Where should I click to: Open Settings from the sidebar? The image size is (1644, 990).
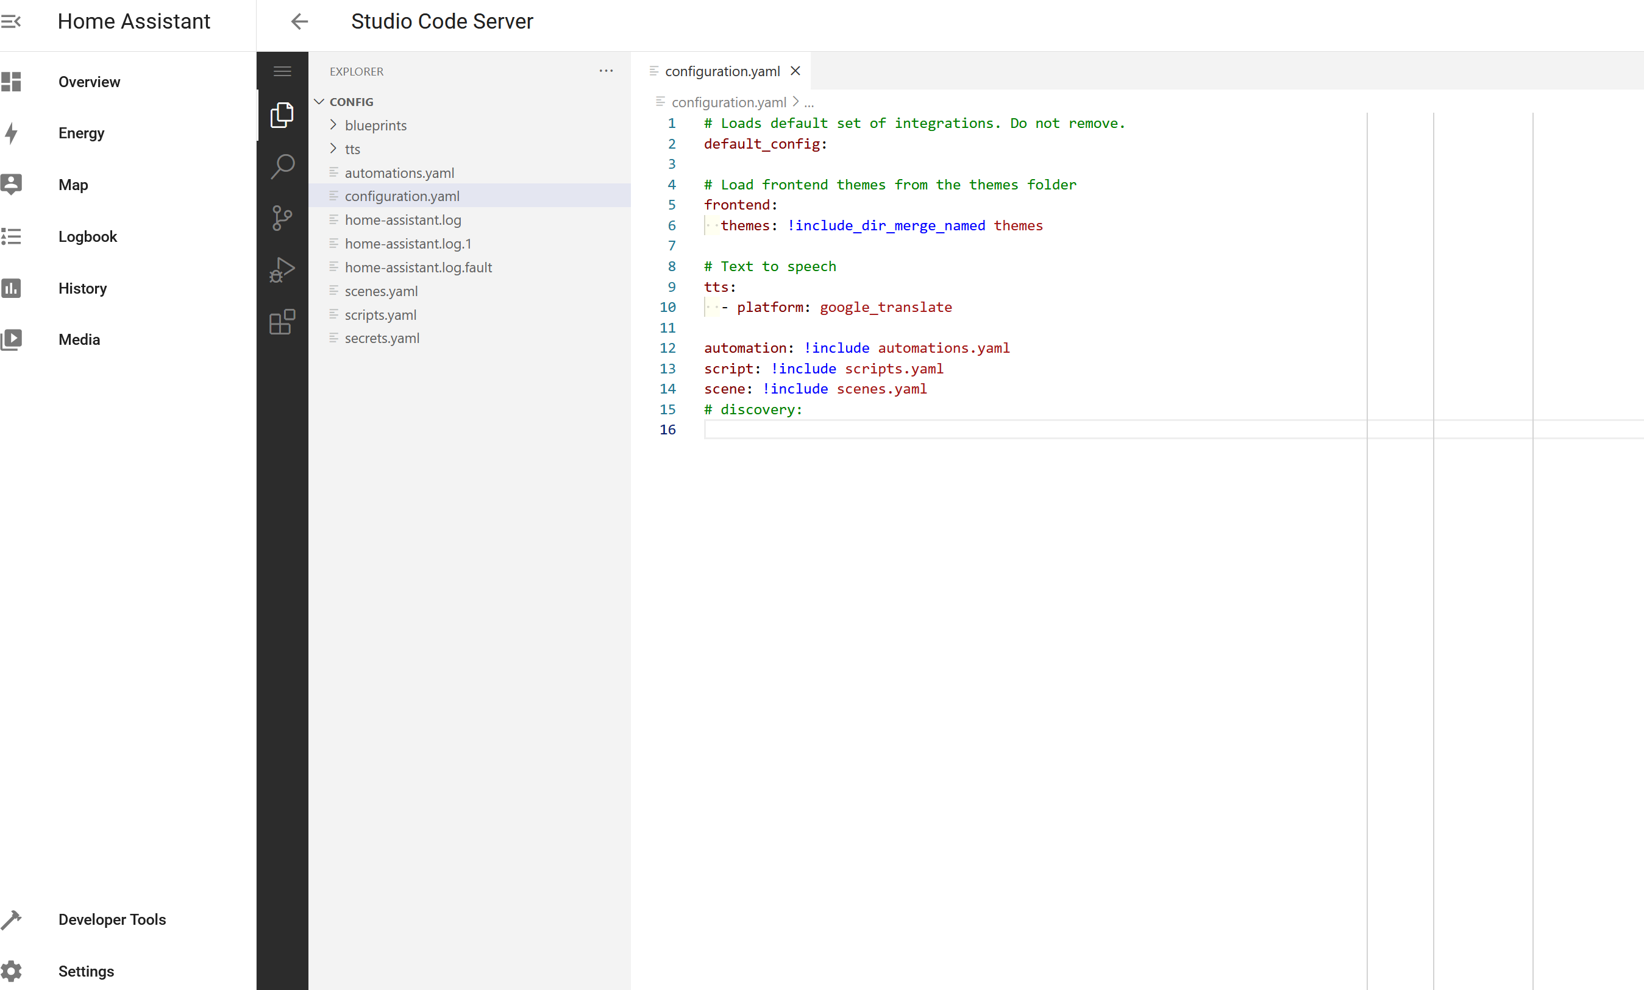pyautogui.click(x=85, y=971)
